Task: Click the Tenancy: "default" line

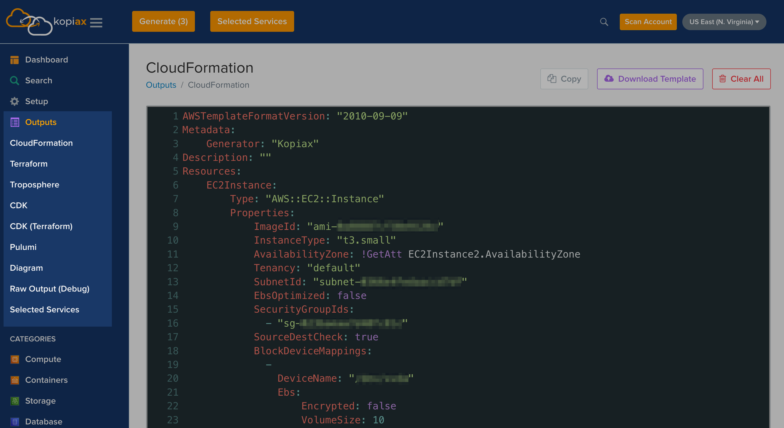Action: click(307, 268)
